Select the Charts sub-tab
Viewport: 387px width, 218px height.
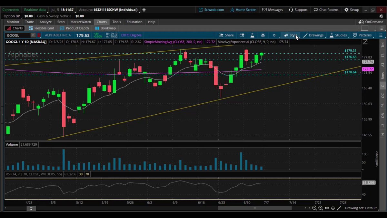(15, 28)
